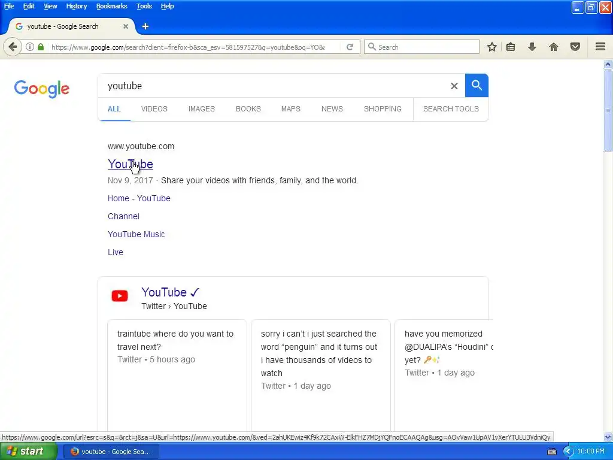Go to the Firefox home page icon
Image resolution: width=613 pixels, height=460 pixels.
pyautogui.click(x=554, y=47)
